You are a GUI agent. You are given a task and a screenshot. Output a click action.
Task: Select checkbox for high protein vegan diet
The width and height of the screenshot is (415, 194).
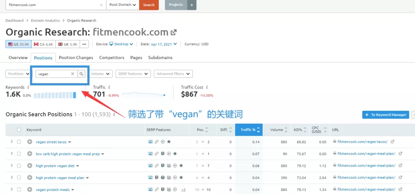(x=19, y=166)
